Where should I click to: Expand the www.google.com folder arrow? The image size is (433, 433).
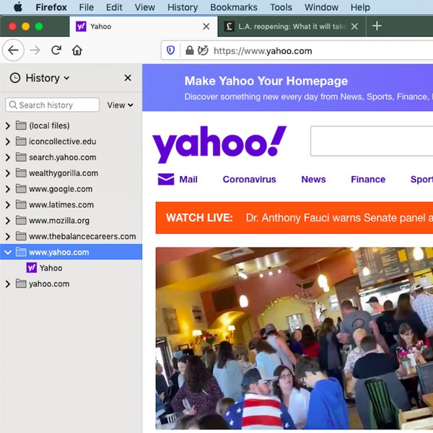(8, 189)
